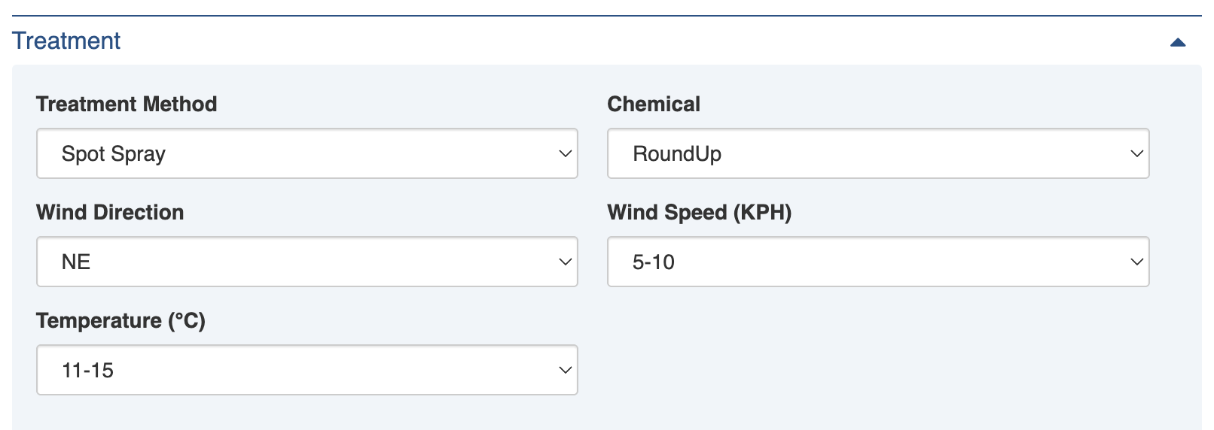This screenshot has width=1214, height=430.
Task: Open the Treatment Method dropdown
Action: [x=307, y=153]
